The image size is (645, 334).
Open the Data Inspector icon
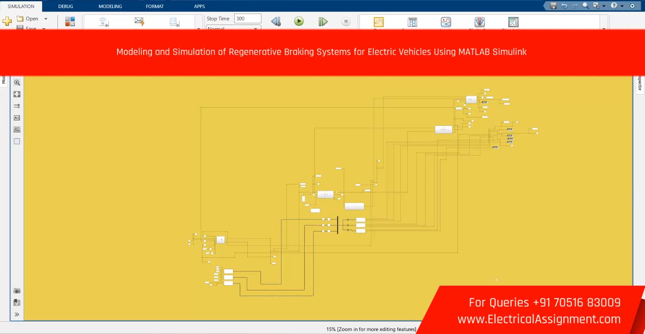click(x=378, y=22)
